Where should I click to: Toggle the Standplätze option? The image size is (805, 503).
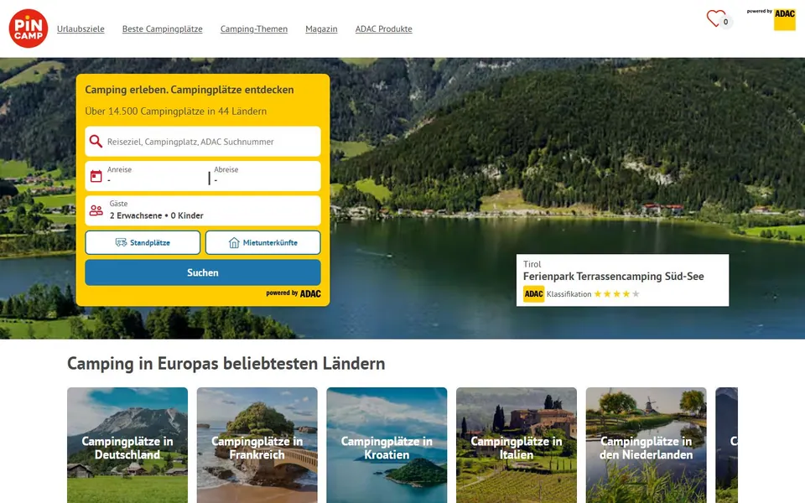[143, 242]
